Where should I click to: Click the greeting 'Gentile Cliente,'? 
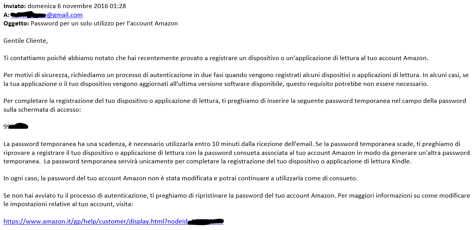(25, 40)
